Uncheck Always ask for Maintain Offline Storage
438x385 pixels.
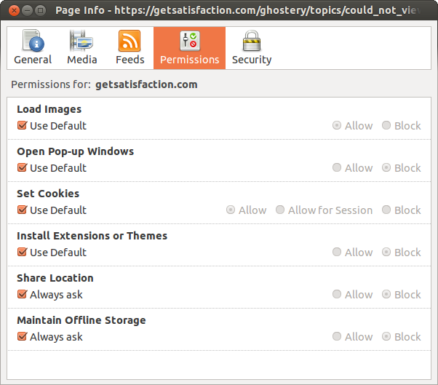(x=22, y=337)
